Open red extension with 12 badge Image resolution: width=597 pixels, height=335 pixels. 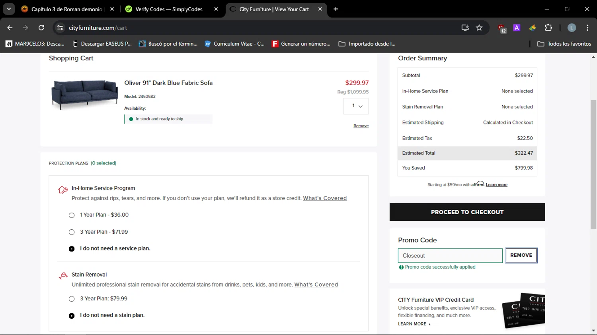coord(502,28)
